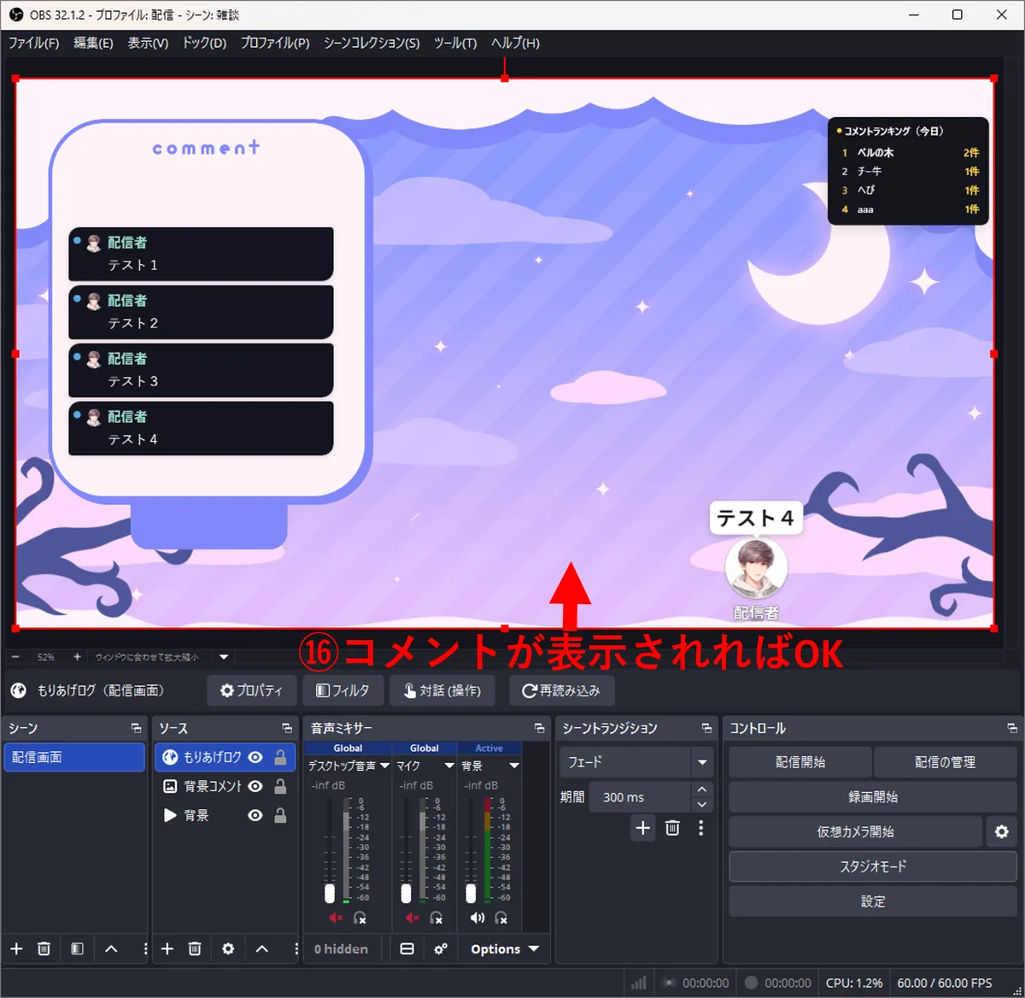Open source properties gear in Sources toolbar
This screenshot has width=1025, height=998.
(x=228, y=948)
